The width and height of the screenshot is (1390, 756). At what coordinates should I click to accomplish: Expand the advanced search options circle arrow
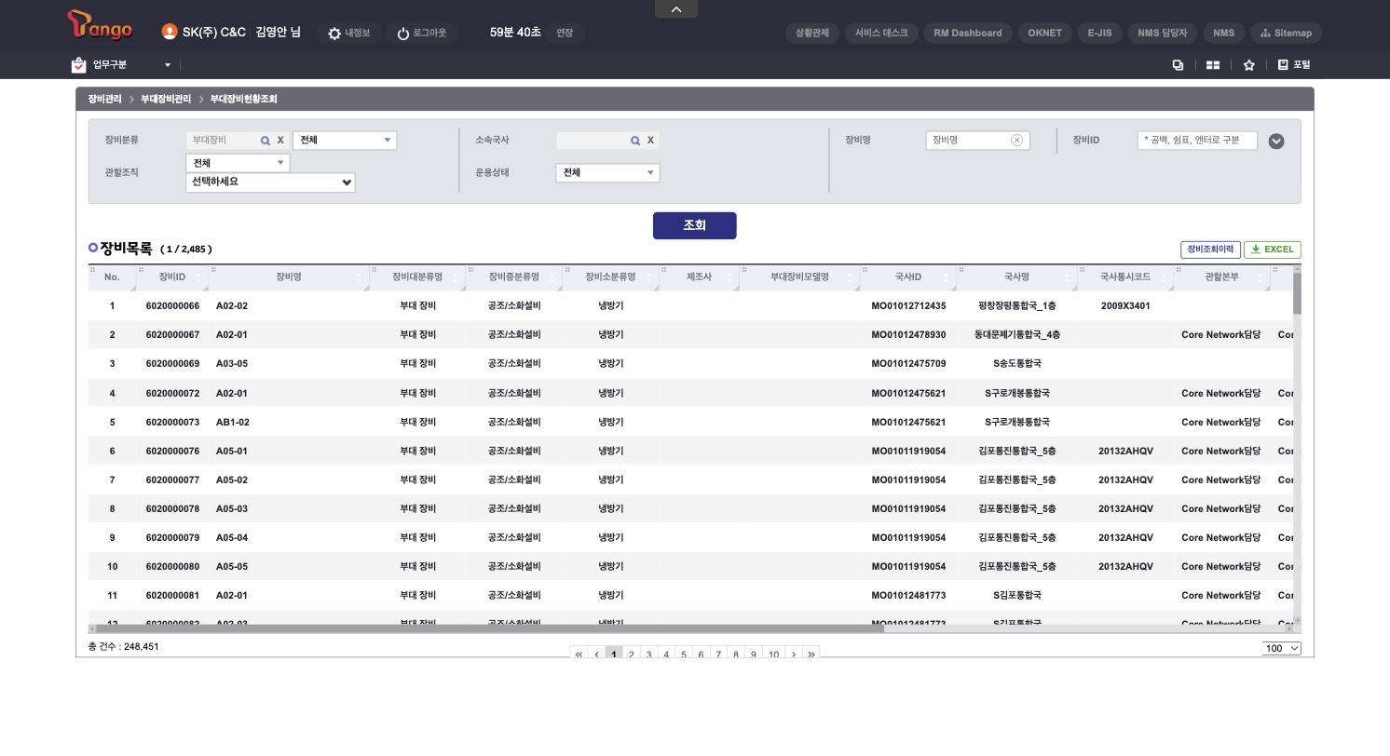1276,142
